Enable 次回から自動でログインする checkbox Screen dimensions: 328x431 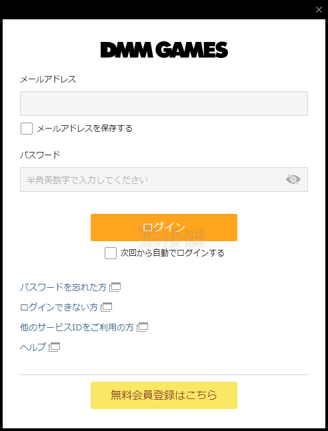pos(111,253)
